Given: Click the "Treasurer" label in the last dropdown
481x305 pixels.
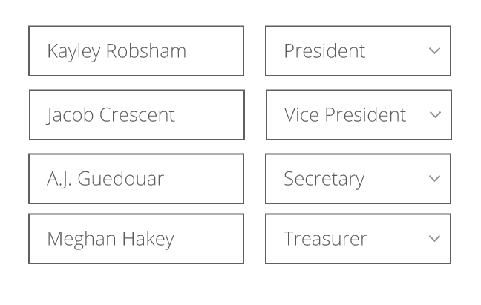Looking at the screenshot, I should click(x=325, y=239).
